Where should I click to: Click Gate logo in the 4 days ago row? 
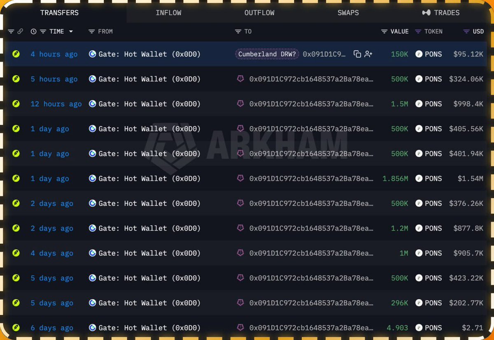(93, 253)
